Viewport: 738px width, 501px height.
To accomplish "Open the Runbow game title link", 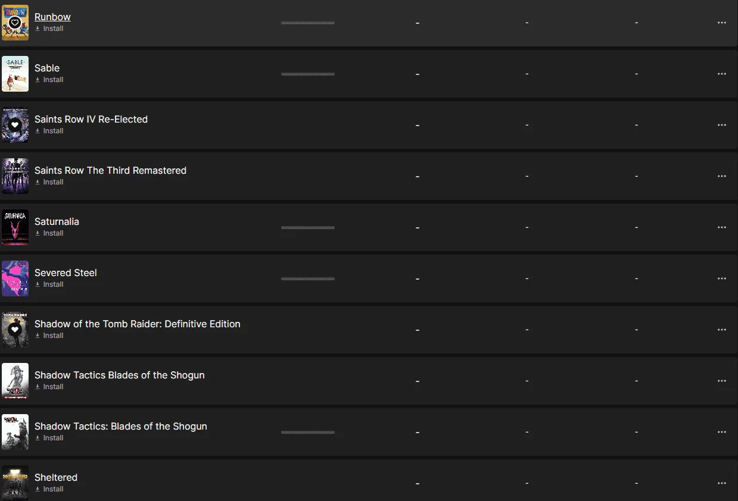I will point(52,17).
